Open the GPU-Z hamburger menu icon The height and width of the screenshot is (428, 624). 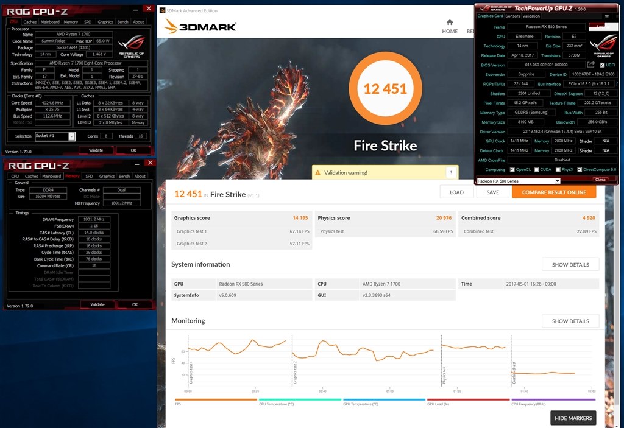pos(606,16)
